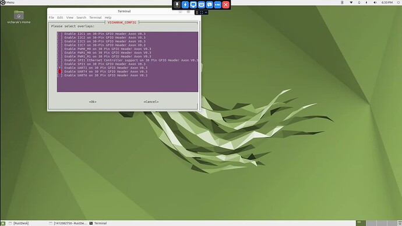This screenshot has height=226, width=402.
Task: Disconnect the remote session red X
Action: click(x=226, y=5)
